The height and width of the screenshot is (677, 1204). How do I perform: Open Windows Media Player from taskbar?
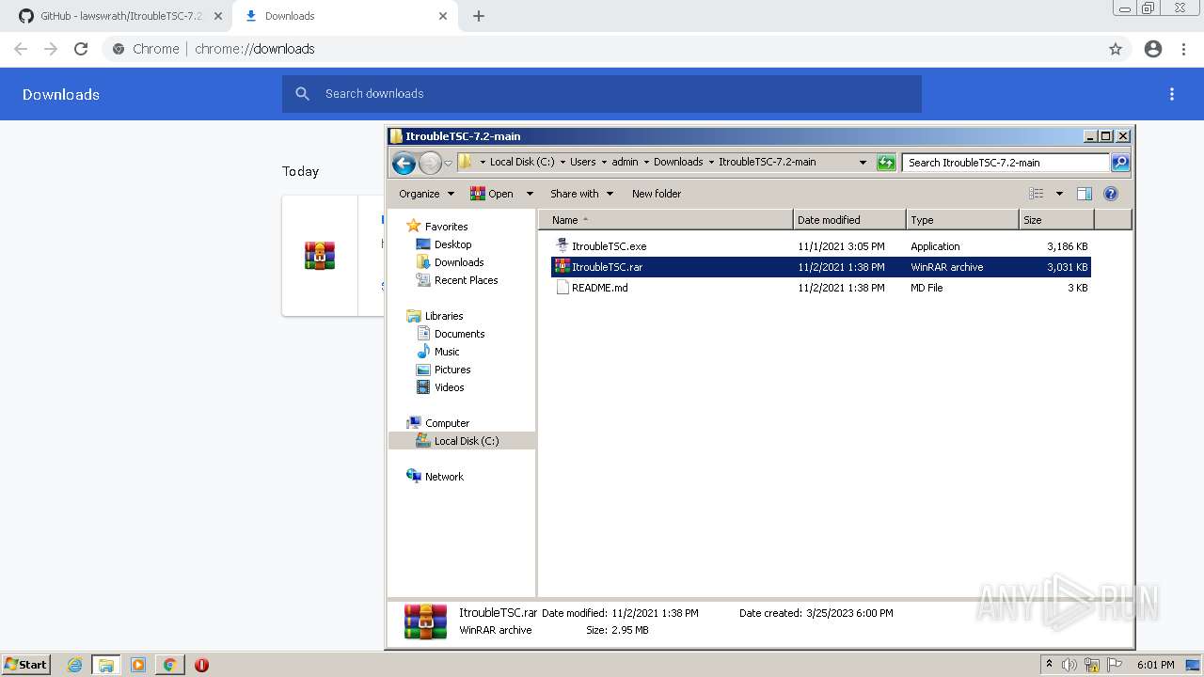138,665
